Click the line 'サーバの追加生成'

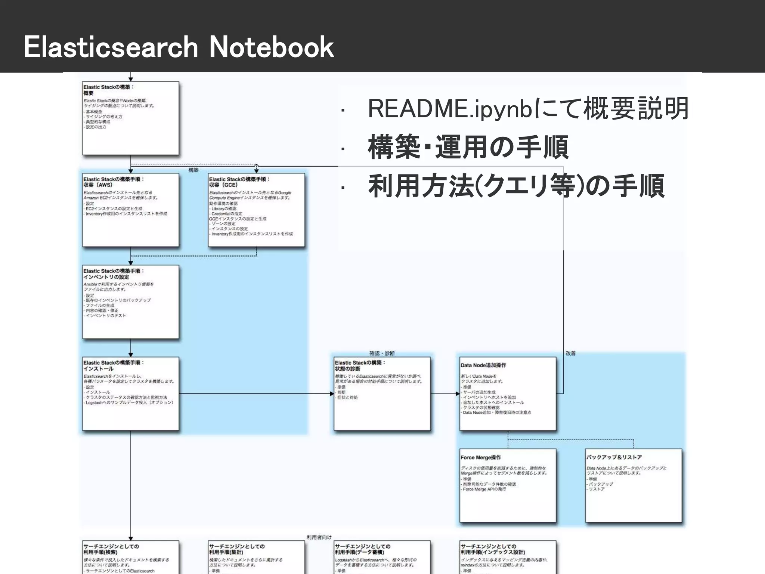click(478, 392)
